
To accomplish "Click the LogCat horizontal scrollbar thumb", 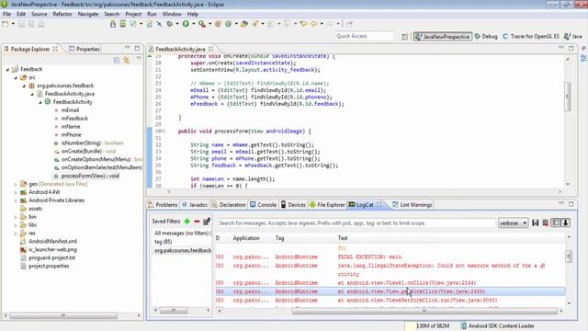I will 424,311.
